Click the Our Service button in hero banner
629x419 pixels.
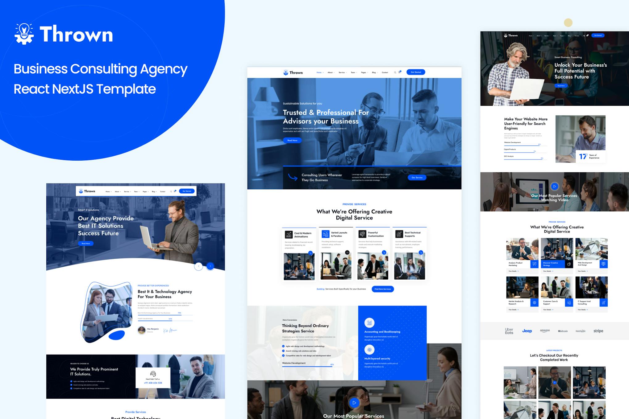click(x=417, y=178)
